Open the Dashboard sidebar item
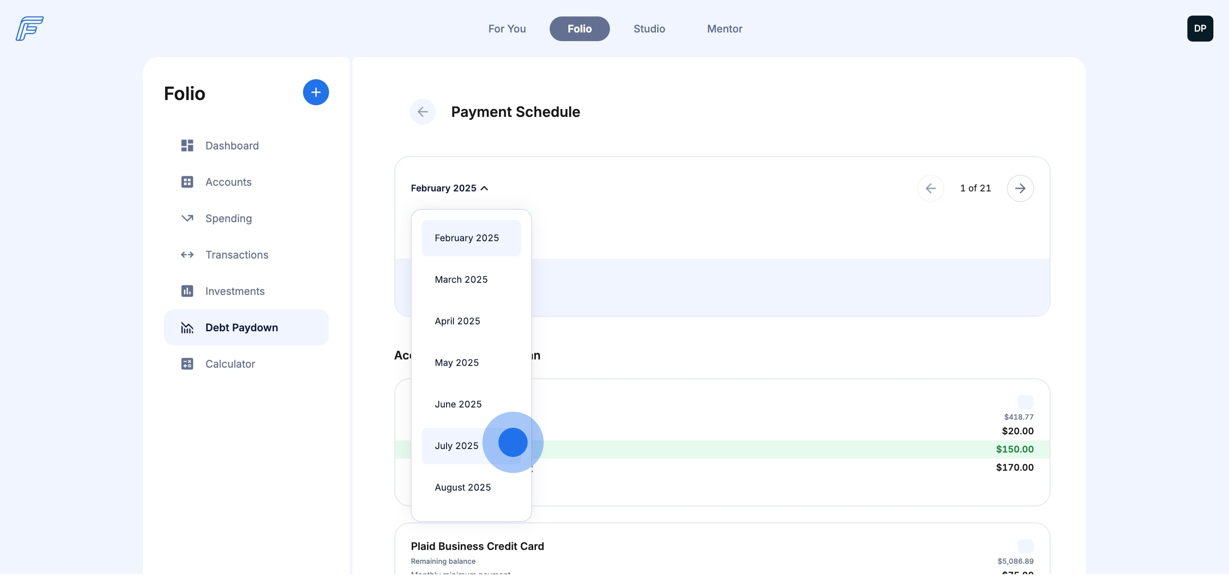The image size is (1229, 582). click(x=232, y=146)
